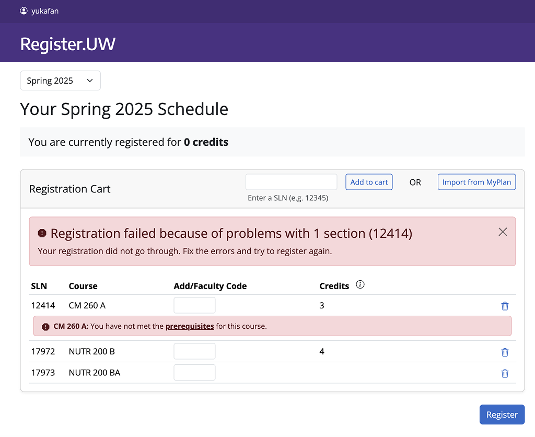Image resolution: width=535 pixels, height=437 pixels.
Task: Click the add code field for NUTR 200 BA
Action: [194, 373]
